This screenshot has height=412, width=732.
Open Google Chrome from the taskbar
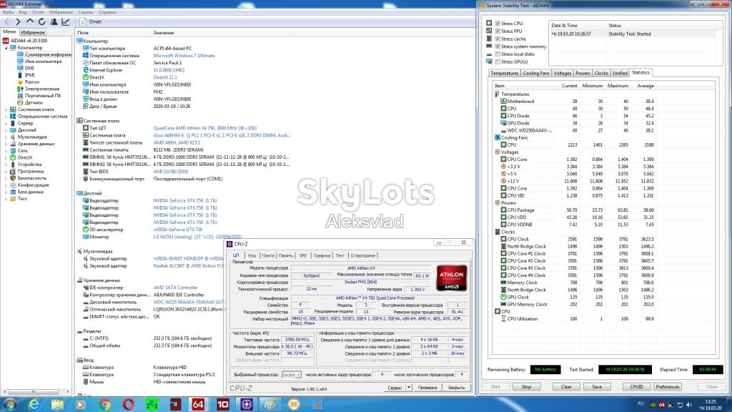pyautogui.click(x=104, y=405)
